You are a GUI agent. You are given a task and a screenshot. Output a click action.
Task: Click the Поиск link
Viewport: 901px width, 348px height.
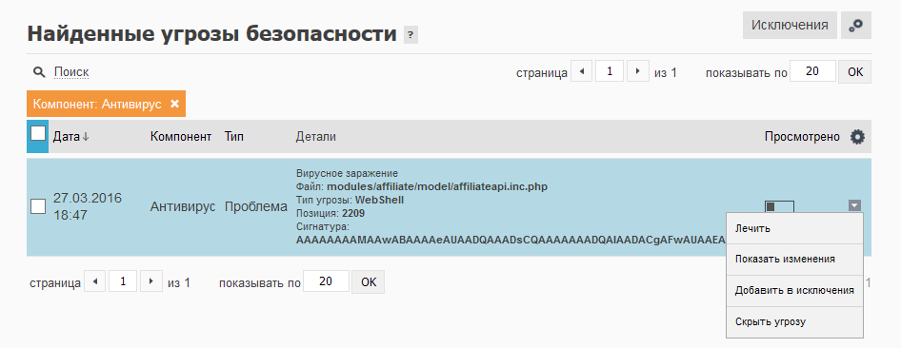71,72
